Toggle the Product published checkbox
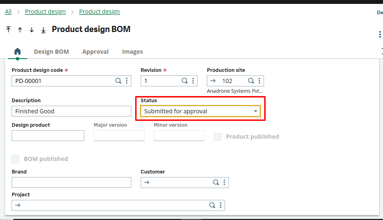383x220 pixels. point(218,136)
